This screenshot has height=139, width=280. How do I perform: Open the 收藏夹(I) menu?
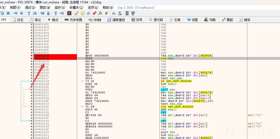pyautogui.click(x=77, y=7)
